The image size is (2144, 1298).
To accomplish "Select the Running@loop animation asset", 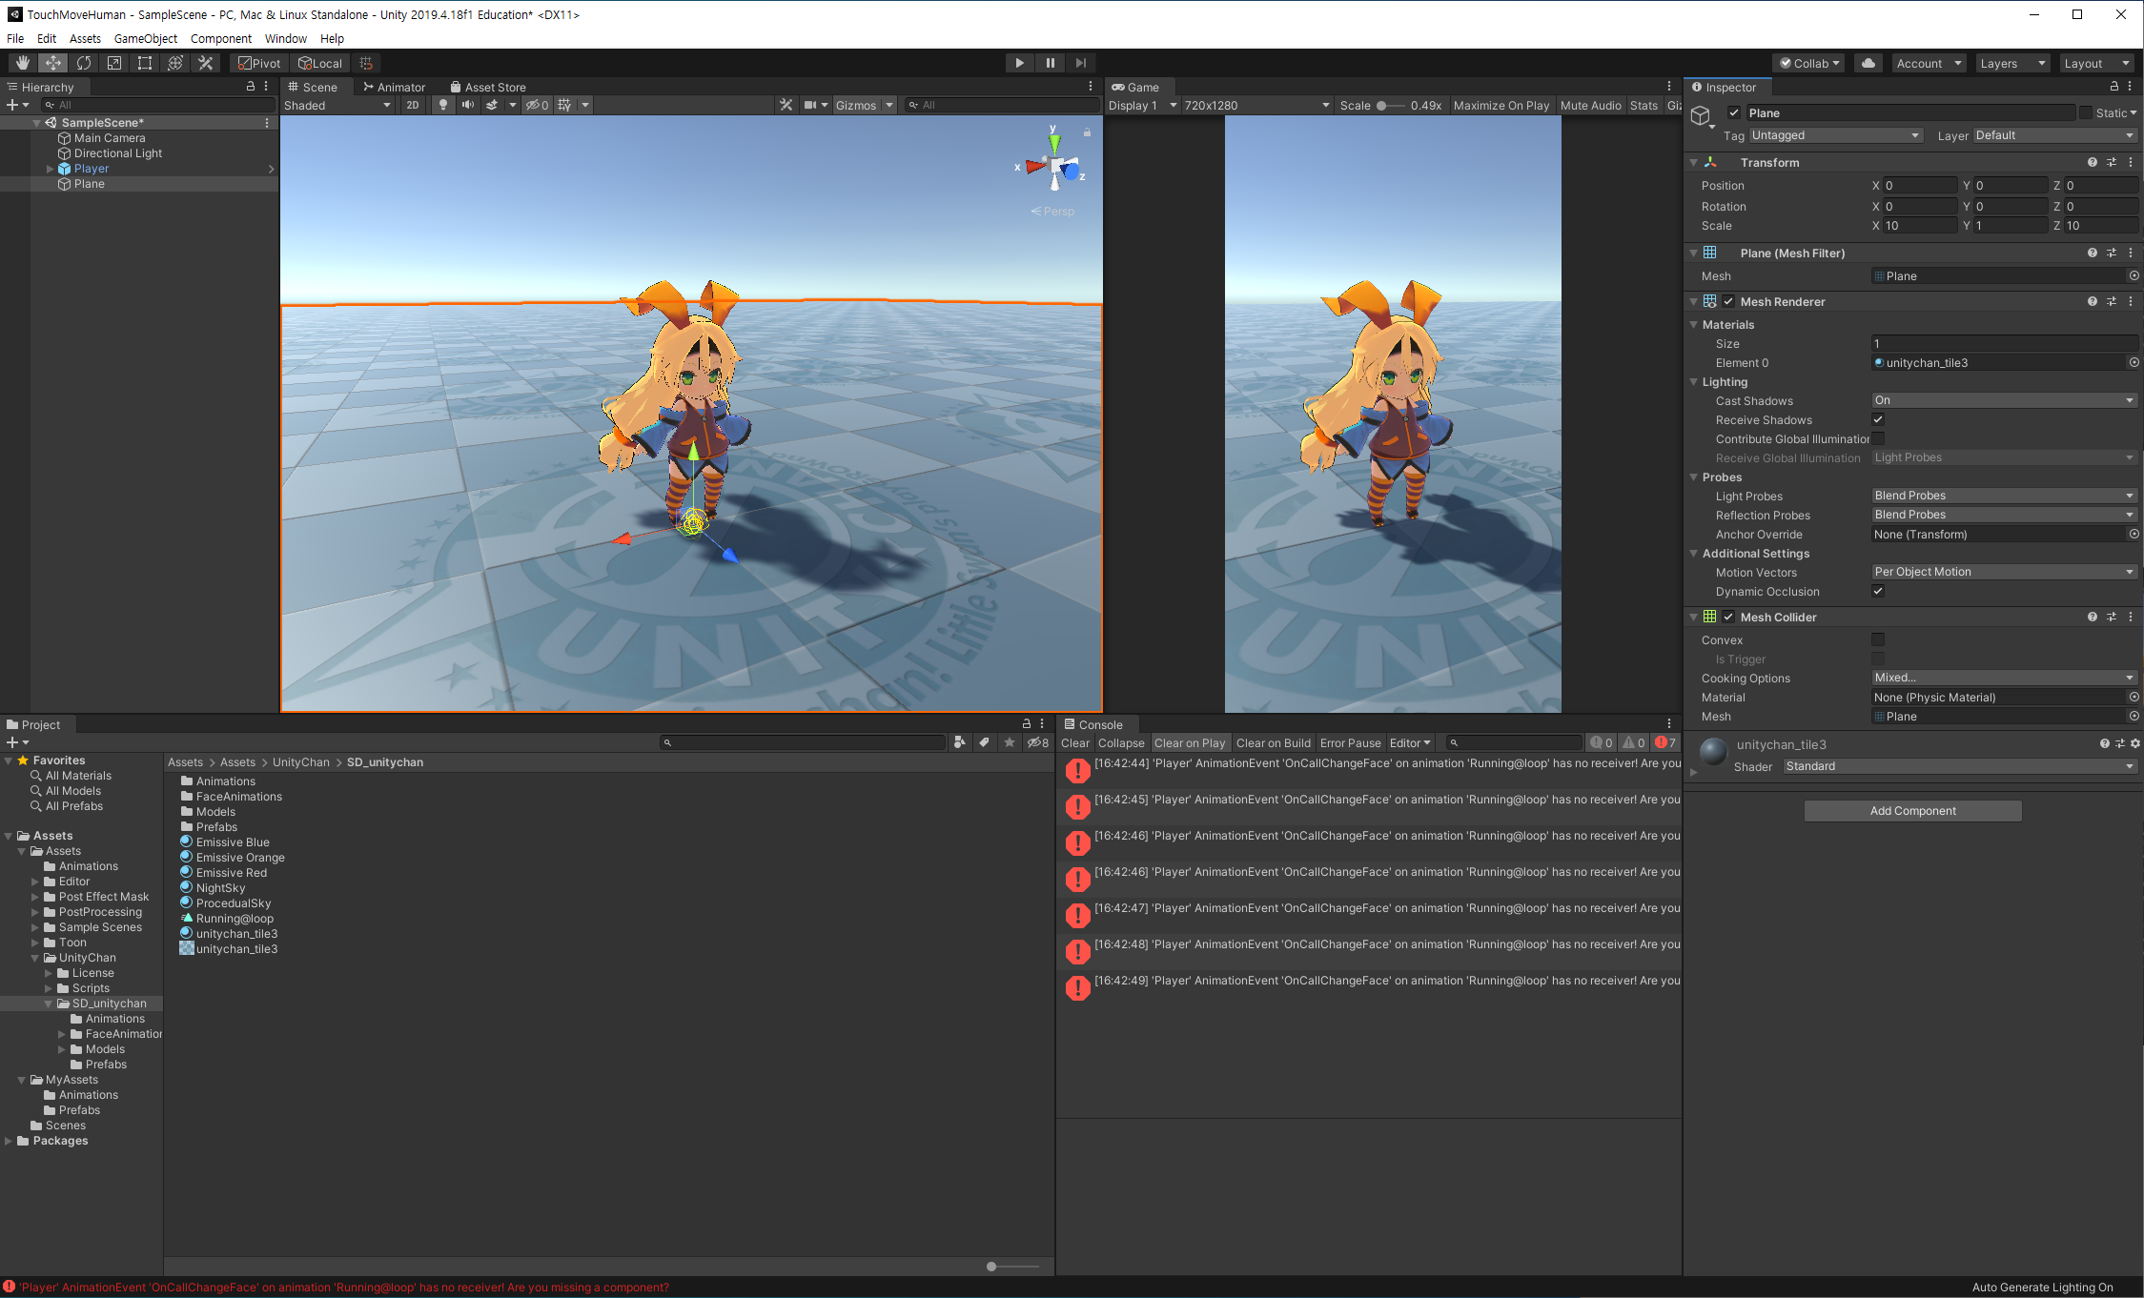I will point(235,918).
